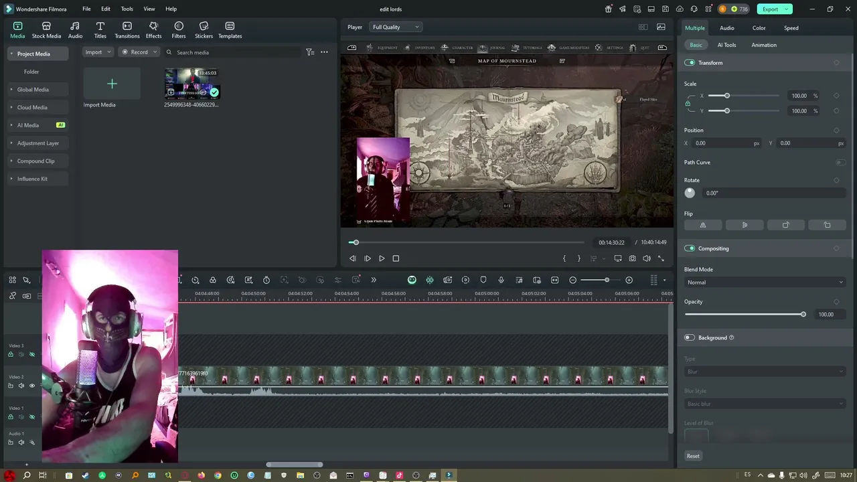The height and width of the screenshot is (482, 857).
Task: Toggle the Compositing section switch
Action: (690, 248)
